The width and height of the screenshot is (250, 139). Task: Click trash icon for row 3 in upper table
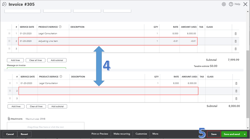coord(235,49)
